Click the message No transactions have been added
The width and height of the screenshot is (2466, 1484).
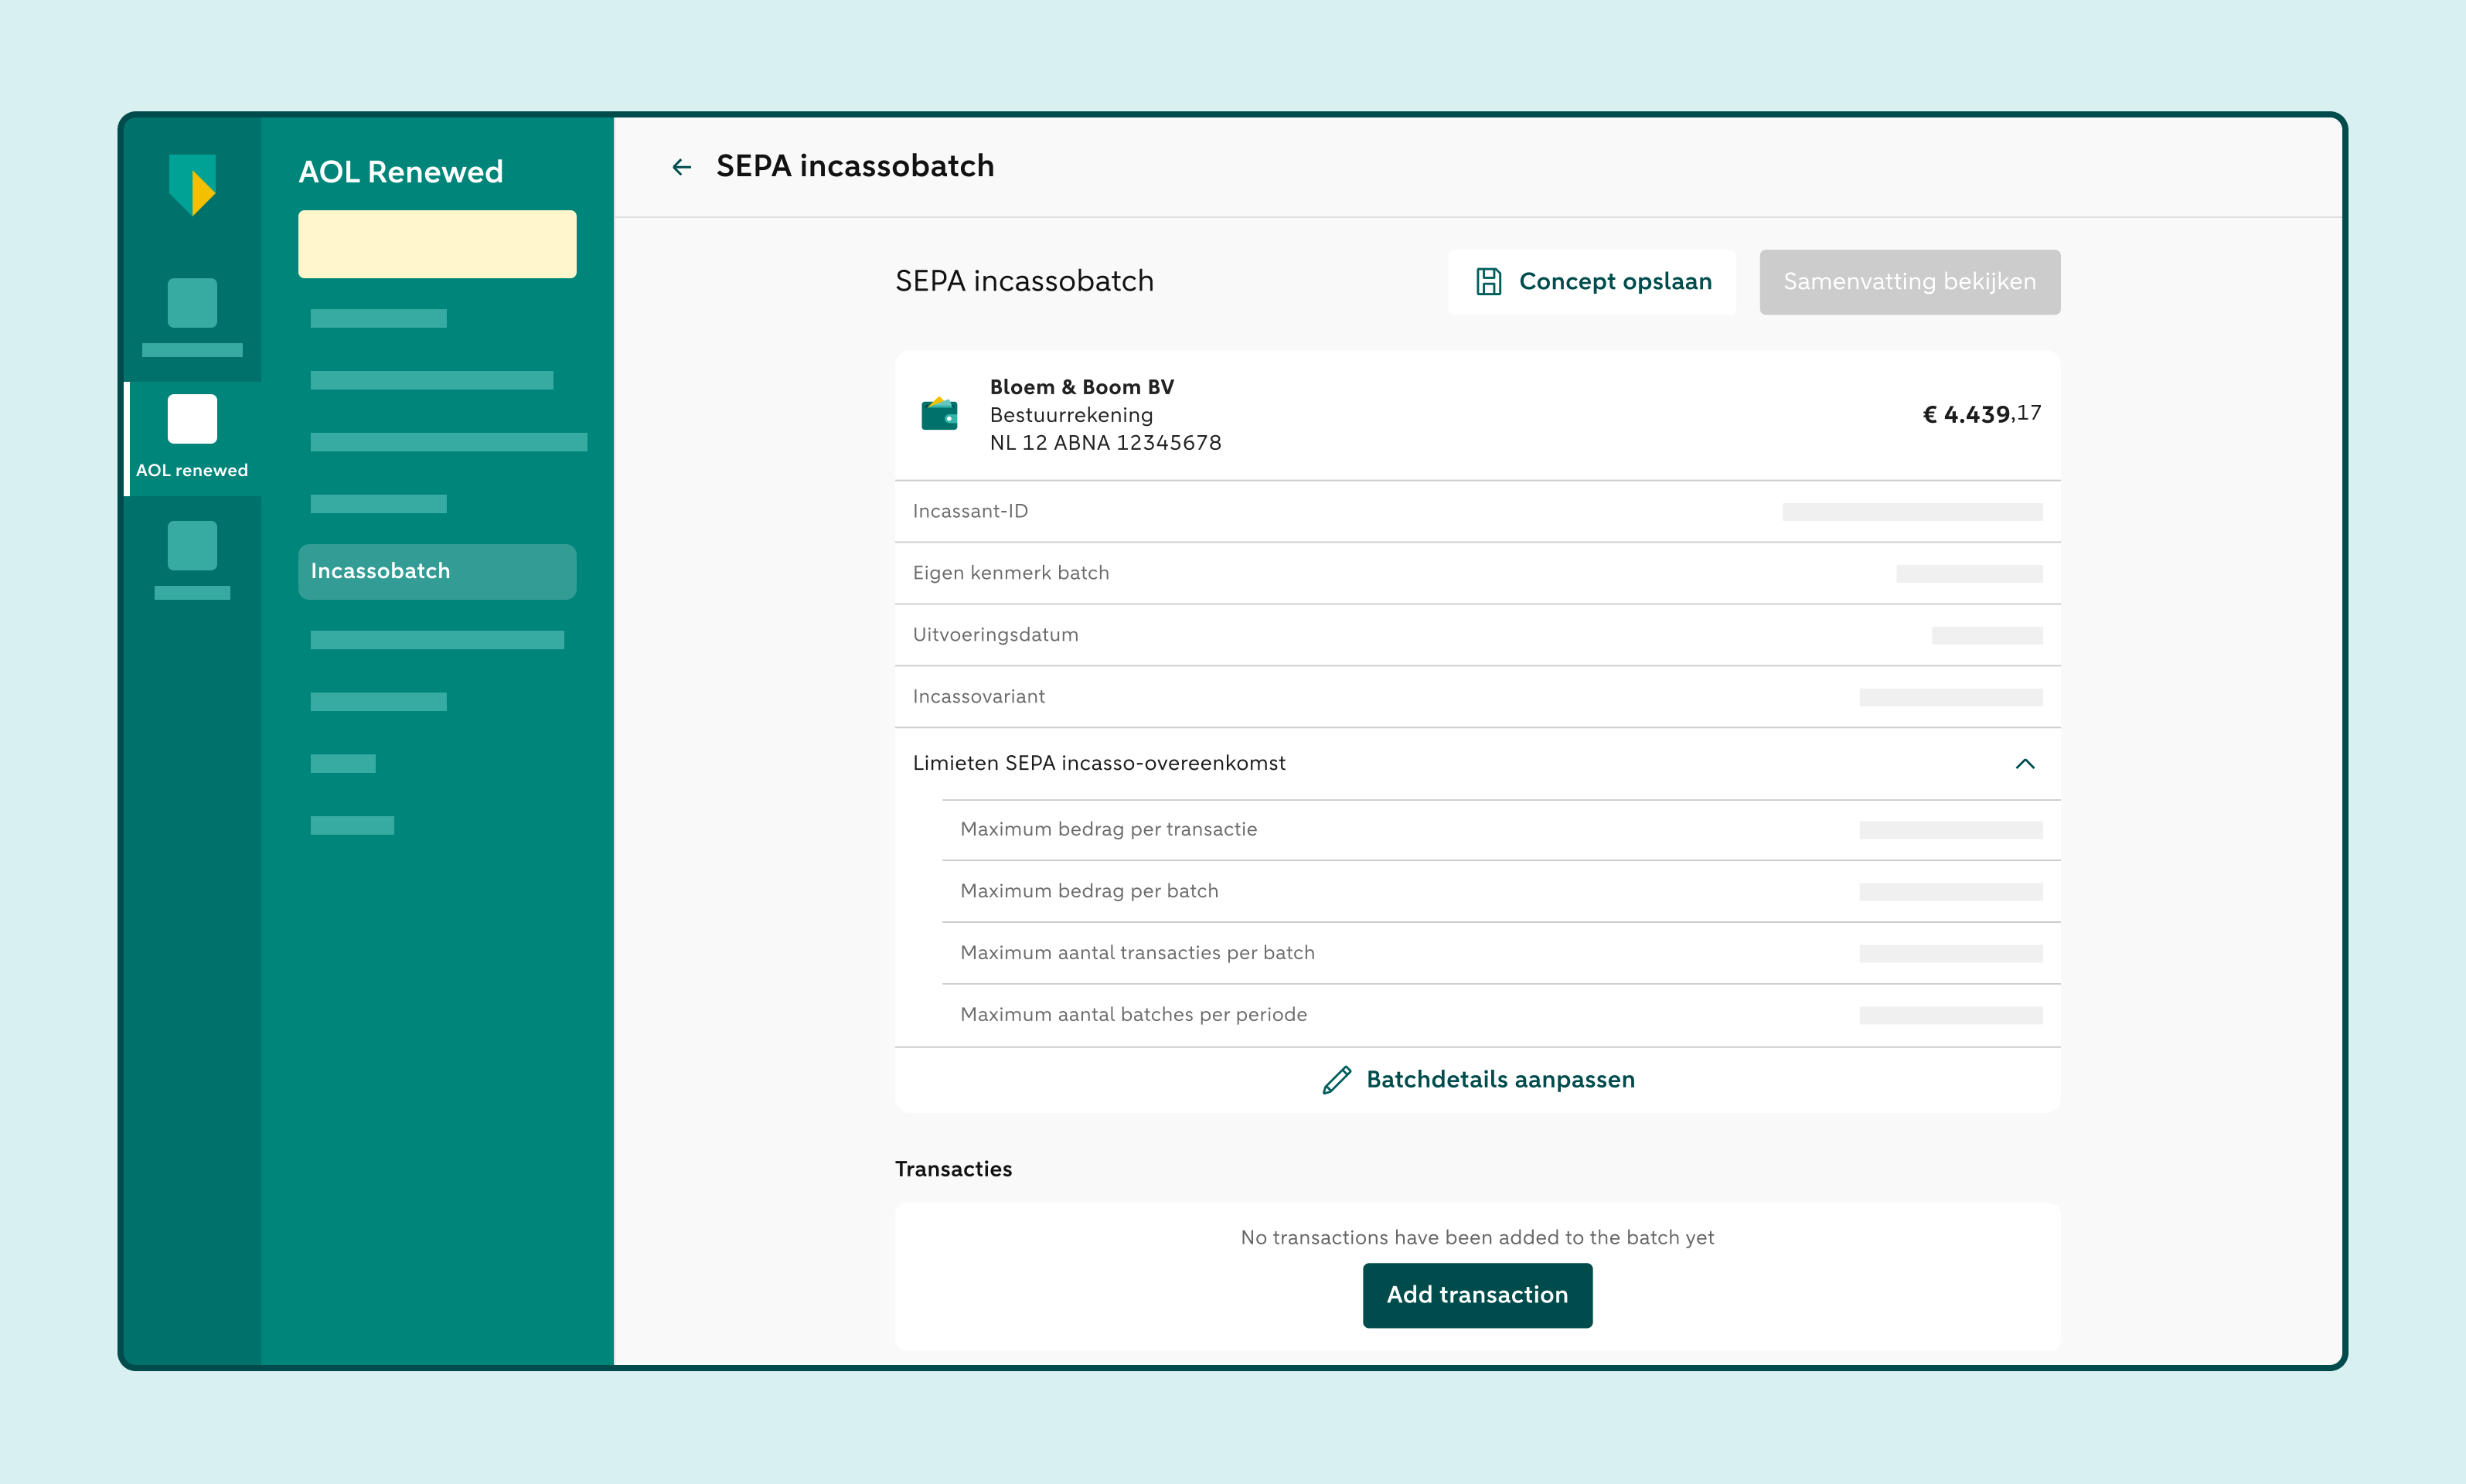click(x=1477, y=1238)
